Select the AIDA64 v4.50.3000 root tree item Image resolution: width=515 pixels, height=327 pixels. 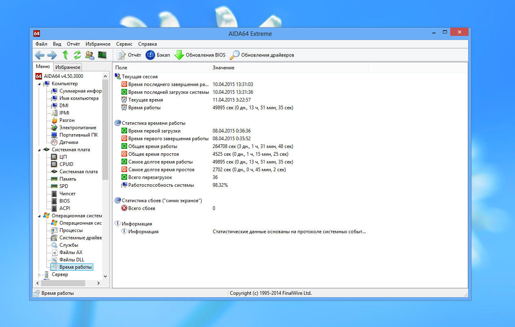(59, 76)
